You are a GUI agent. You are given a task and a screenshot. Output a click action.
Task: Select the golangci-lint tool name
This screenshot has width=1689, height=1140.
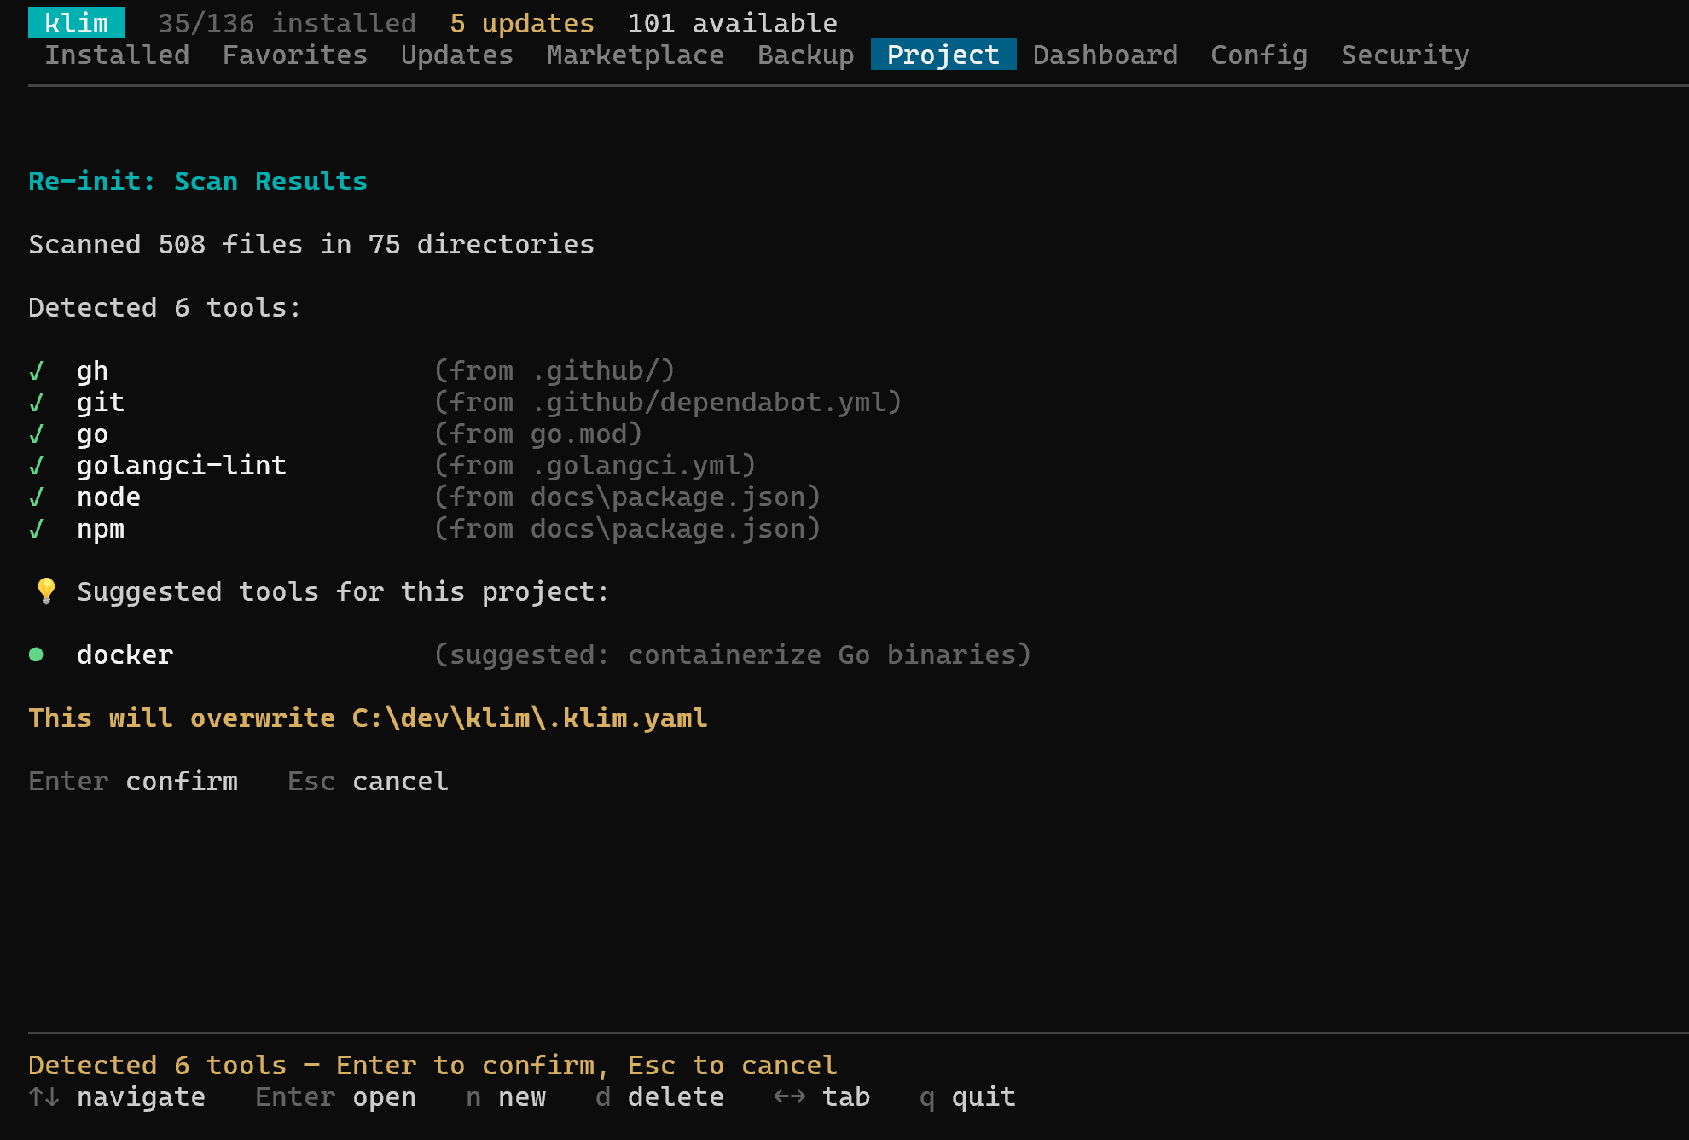click(x=182, y=466)
